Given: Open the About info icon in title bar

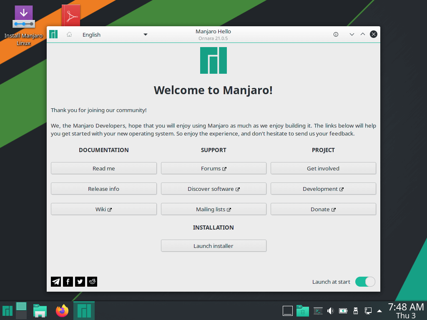Looking at the screenshot, I should point(336,35).
